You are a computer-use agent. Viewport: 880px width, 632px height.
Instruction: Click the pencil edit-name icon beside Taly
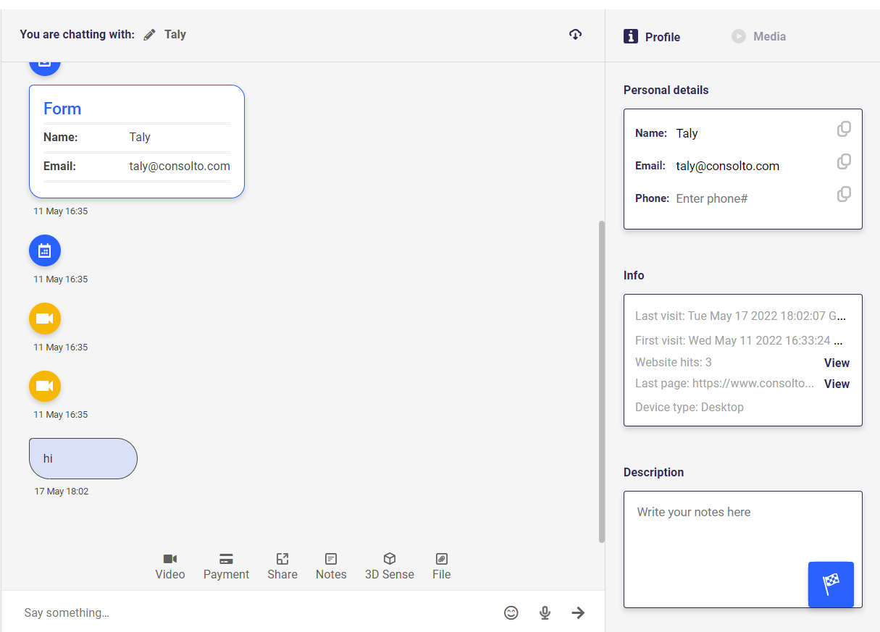[149, 35]
